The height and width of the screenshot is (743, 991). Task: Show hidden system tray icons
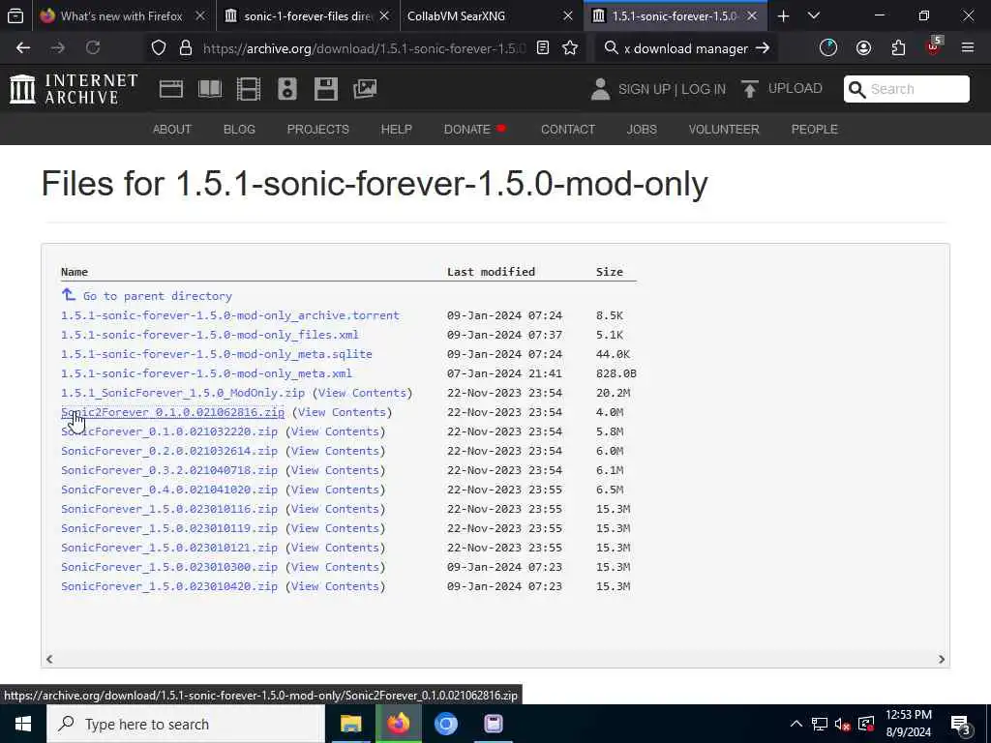(x=796, y=724)
